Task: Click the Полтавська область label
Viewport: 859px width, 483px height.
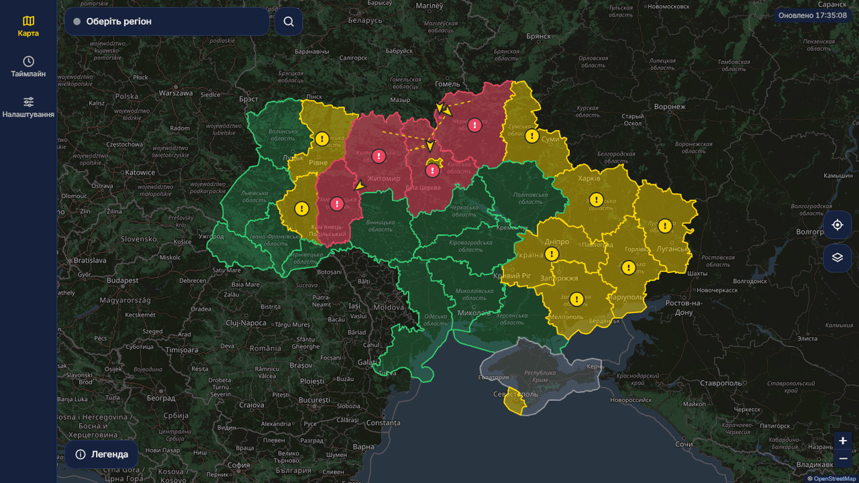Action: pos(530,198)
